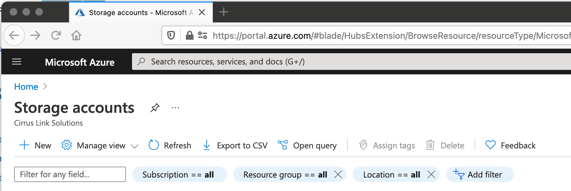This screenshot has height=191, width=571.
Task: Reload the page in the browser
Action: point(56,35)
